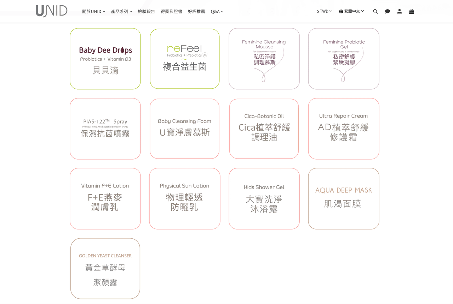Open the Cica-Botanic Oil product tile
Viewport: 453px width, 304px height.
point(264,129)
